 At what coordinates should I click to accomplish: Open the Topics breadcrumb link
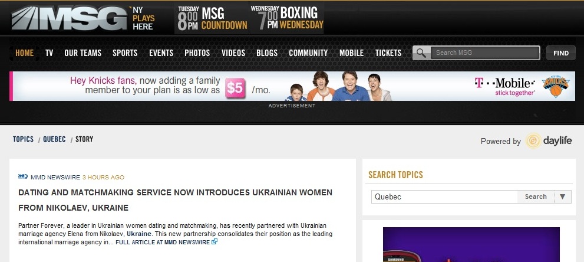23,139
